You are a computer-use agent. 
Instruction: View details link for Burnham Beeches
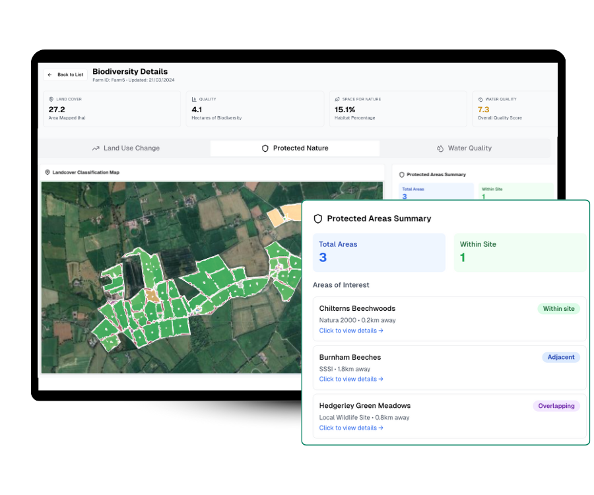pyautogui.click(x=351, y=379)
